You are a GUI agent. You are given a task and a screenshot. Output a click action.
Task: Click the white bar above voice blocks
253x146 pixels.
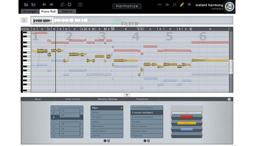coord(187,113)
